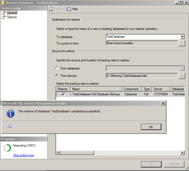Click the Database column header

tap(177, 89)
